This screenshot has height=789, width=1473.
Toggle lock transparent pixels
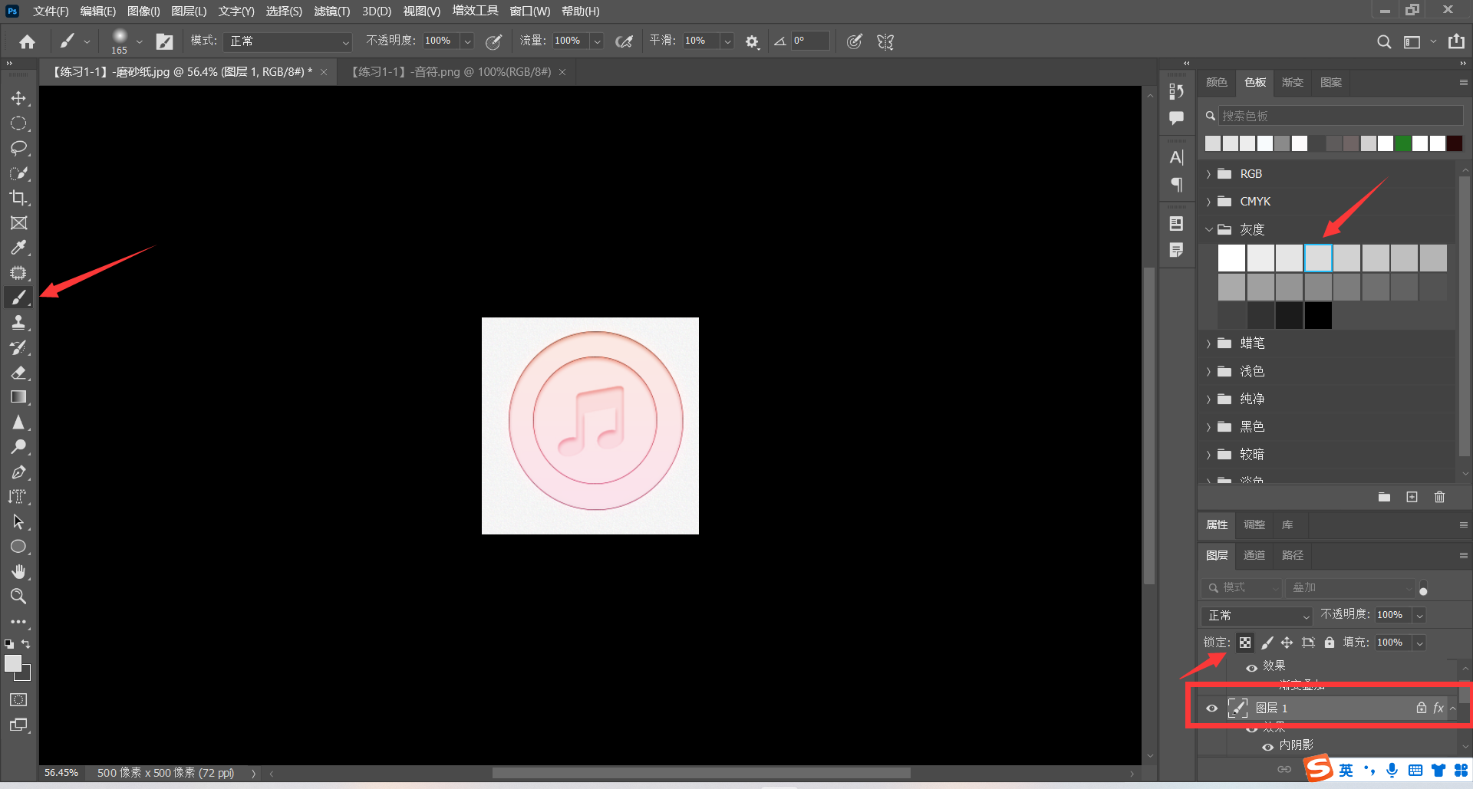(1245, 643)
